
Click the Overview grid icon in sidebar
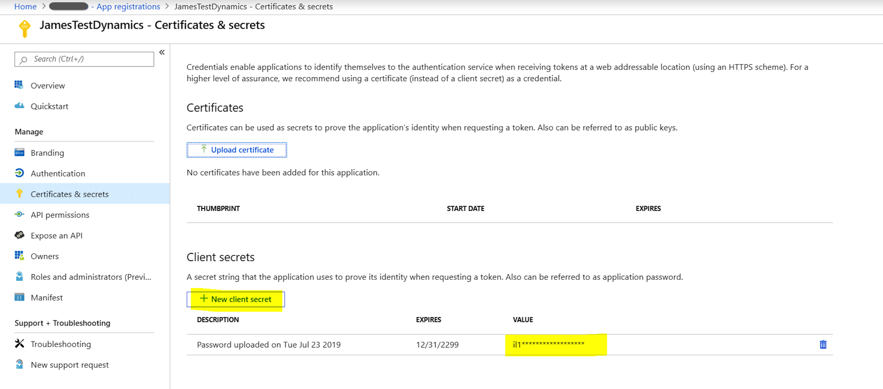point(19,85)
